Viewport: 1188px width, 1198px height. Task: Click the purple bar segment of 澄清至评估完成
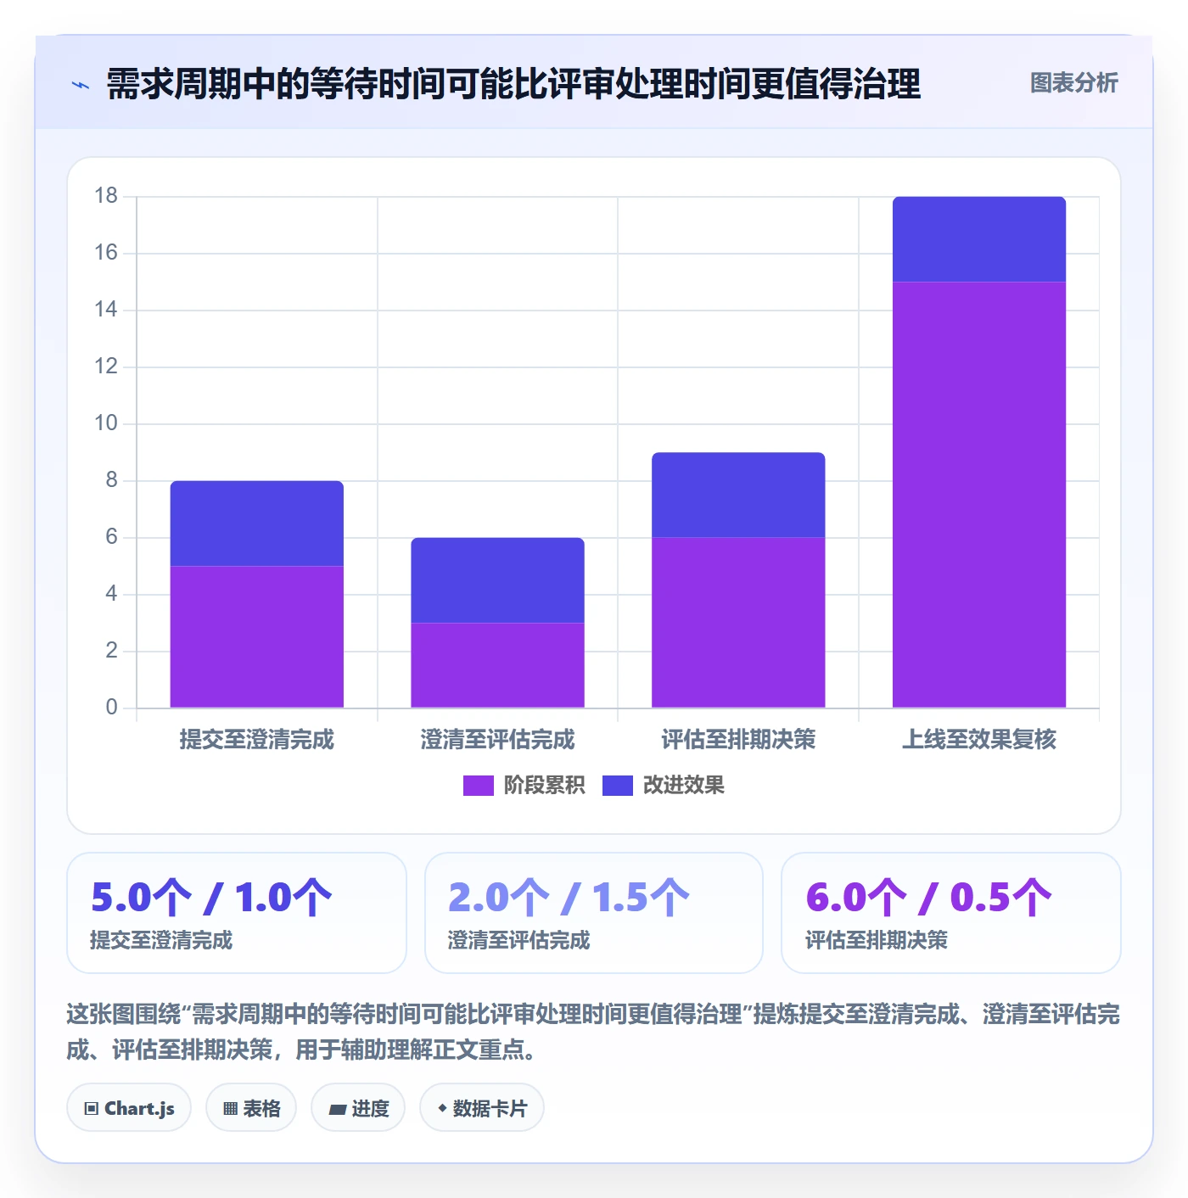pyautogui.click(x=498, y=665)
